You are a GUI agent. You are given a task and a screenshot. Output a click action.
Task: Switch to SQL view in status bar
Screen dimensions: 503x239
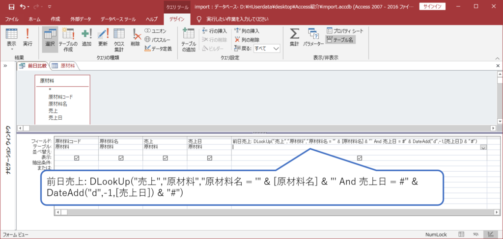tap(475, 235)
